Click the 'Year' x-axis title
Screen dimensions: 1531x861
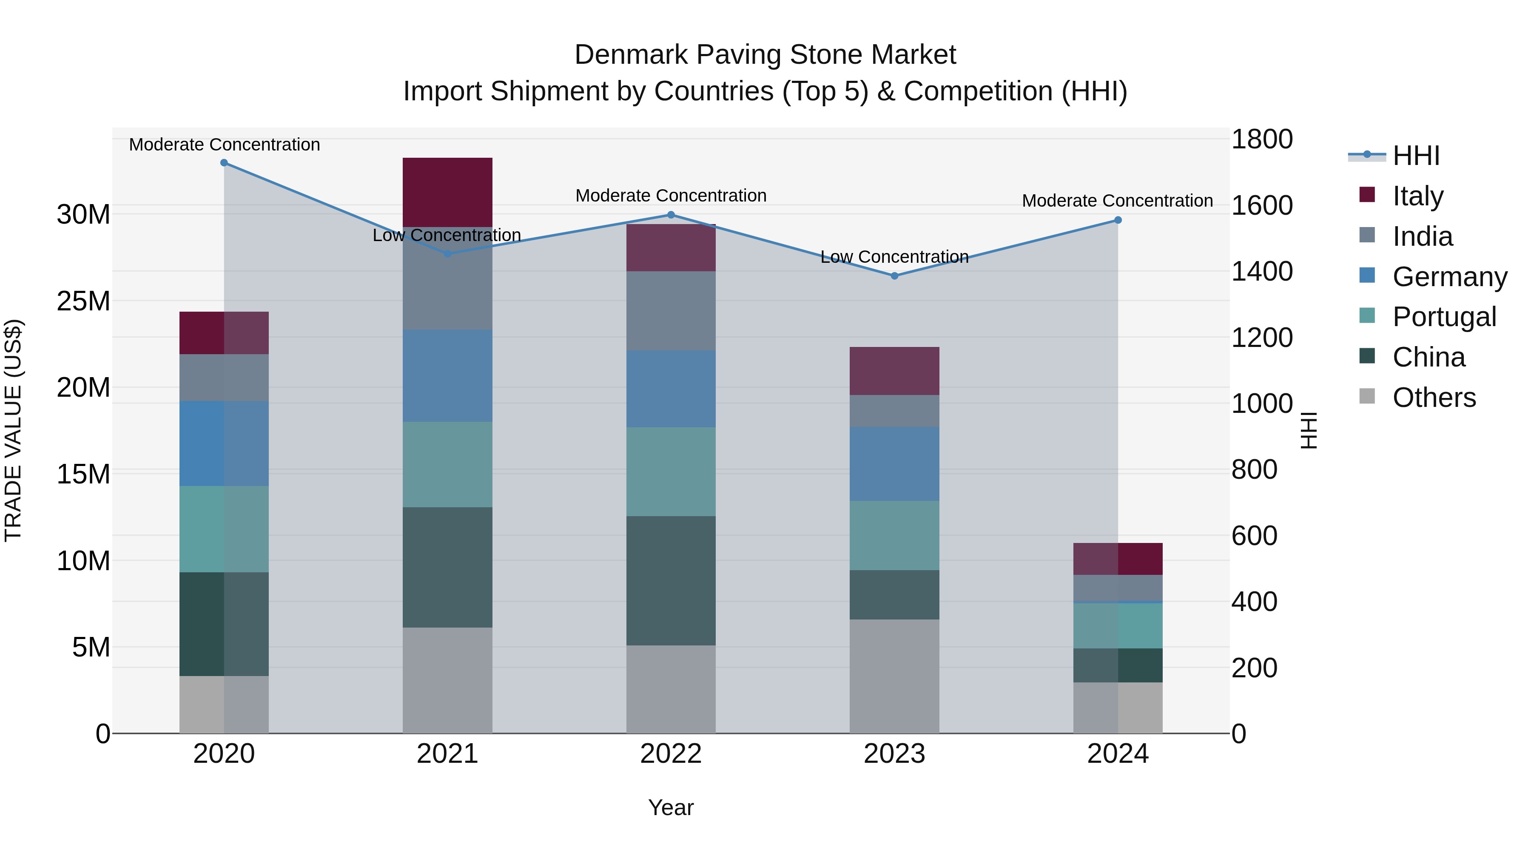tap(671, 808)
